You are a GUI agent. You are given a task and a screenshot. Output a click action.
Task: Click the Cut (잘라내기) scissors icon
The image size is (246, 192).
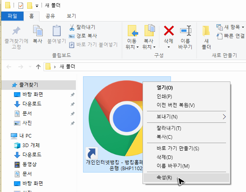(72, 27)
